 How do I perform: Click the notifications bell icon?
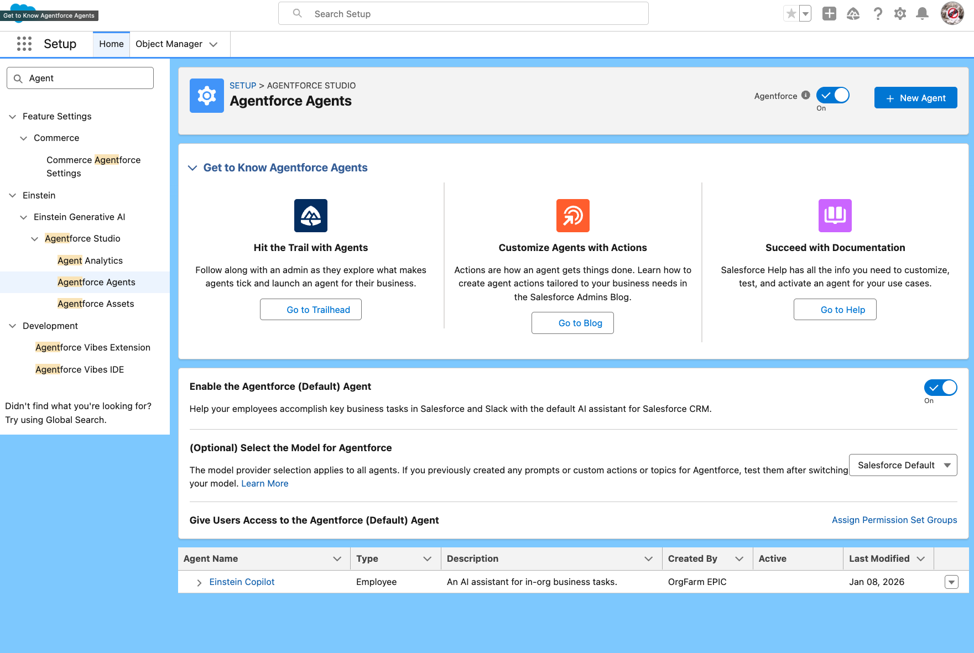coord(922,14)
